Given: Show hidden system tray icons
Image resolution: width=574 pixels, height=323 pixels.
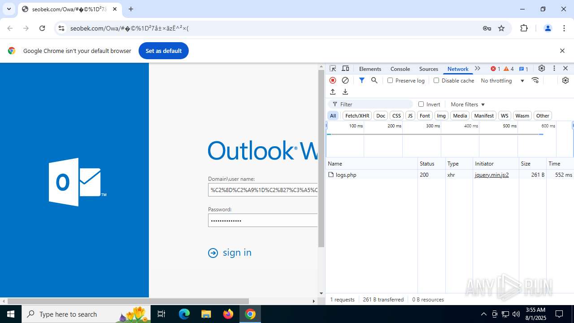Looking at the screenshot, I should point(483,314).
